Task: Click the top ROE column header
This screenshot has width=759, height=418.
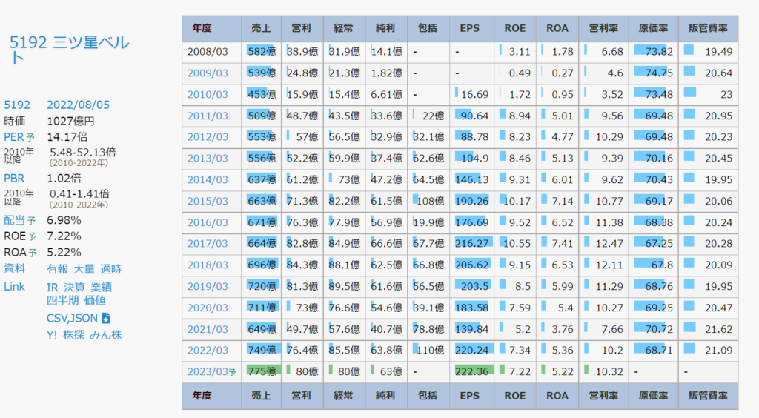Action: point(515,29)
